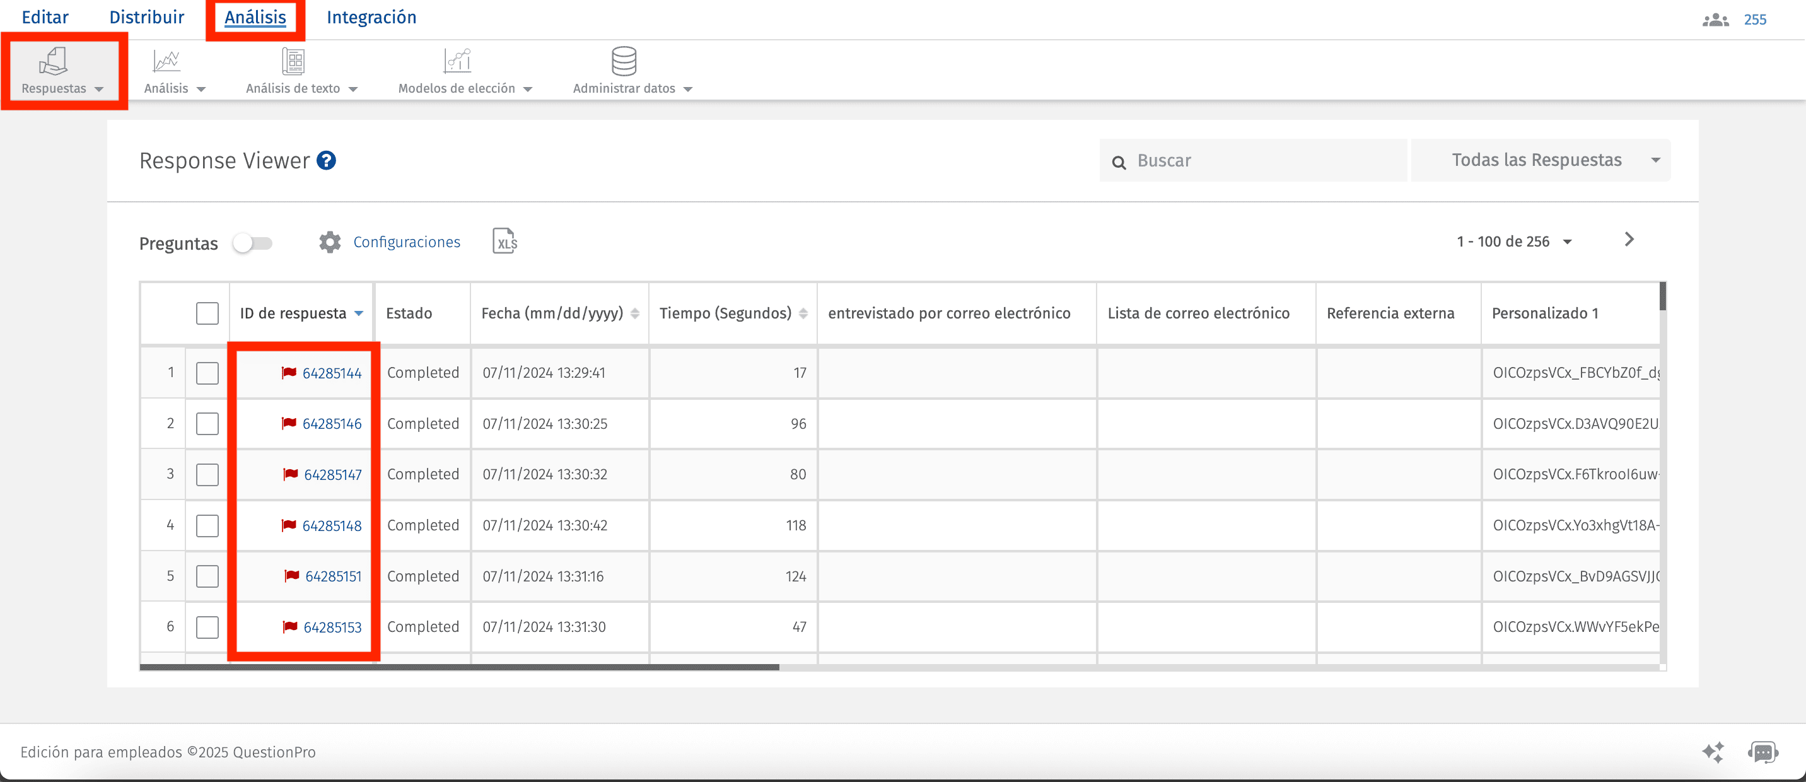Image resolution: width=1806 pixels, height=782 pixels.
Task: Expand the Respuestas dropdown arrow
Action: coord(100,90)
